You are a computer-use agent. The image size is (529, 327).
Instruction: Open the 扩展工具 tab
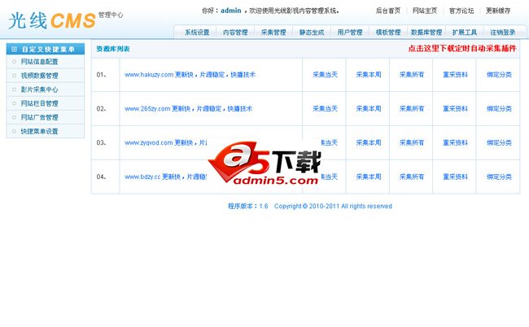465,33
